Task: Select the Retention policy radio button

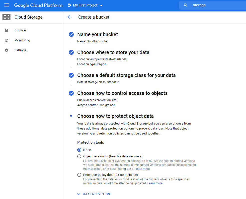Action: pos(79,175)
